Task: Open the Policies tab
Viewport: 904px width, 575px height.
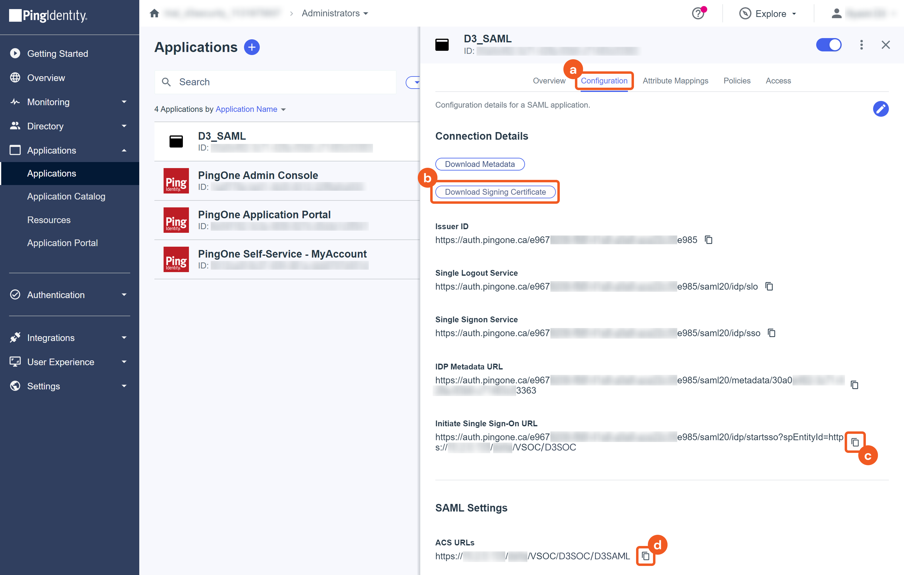Action: [x=737, y=81]
